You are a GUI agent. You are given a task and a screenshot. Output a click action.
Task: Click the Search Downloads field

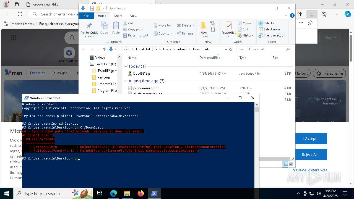264,49
